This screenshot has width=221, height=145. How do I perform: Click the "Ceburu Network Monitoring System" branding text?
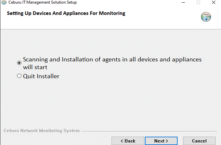(x=42, y=131)
